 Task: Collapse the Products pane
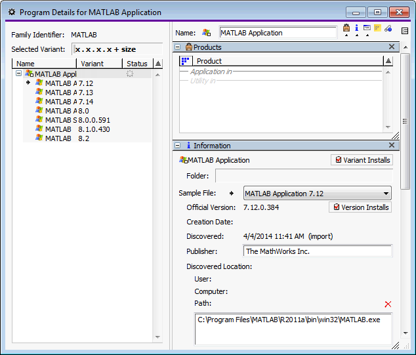(178, 47)
